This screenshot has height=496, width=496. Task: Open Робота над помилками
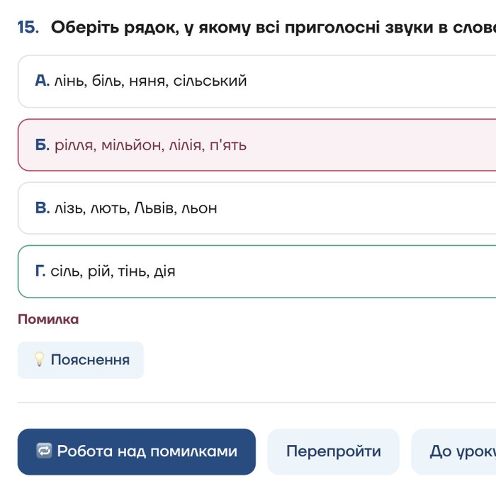tap(136, 451)
